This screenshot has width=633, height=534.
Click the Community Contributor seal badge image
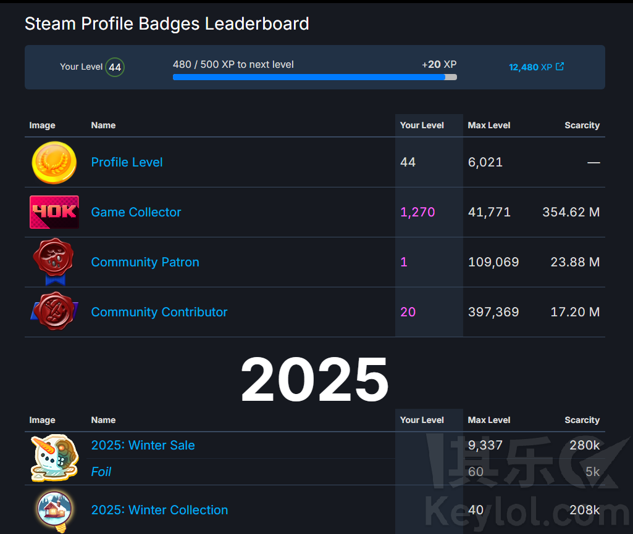(x=54, y=312)
